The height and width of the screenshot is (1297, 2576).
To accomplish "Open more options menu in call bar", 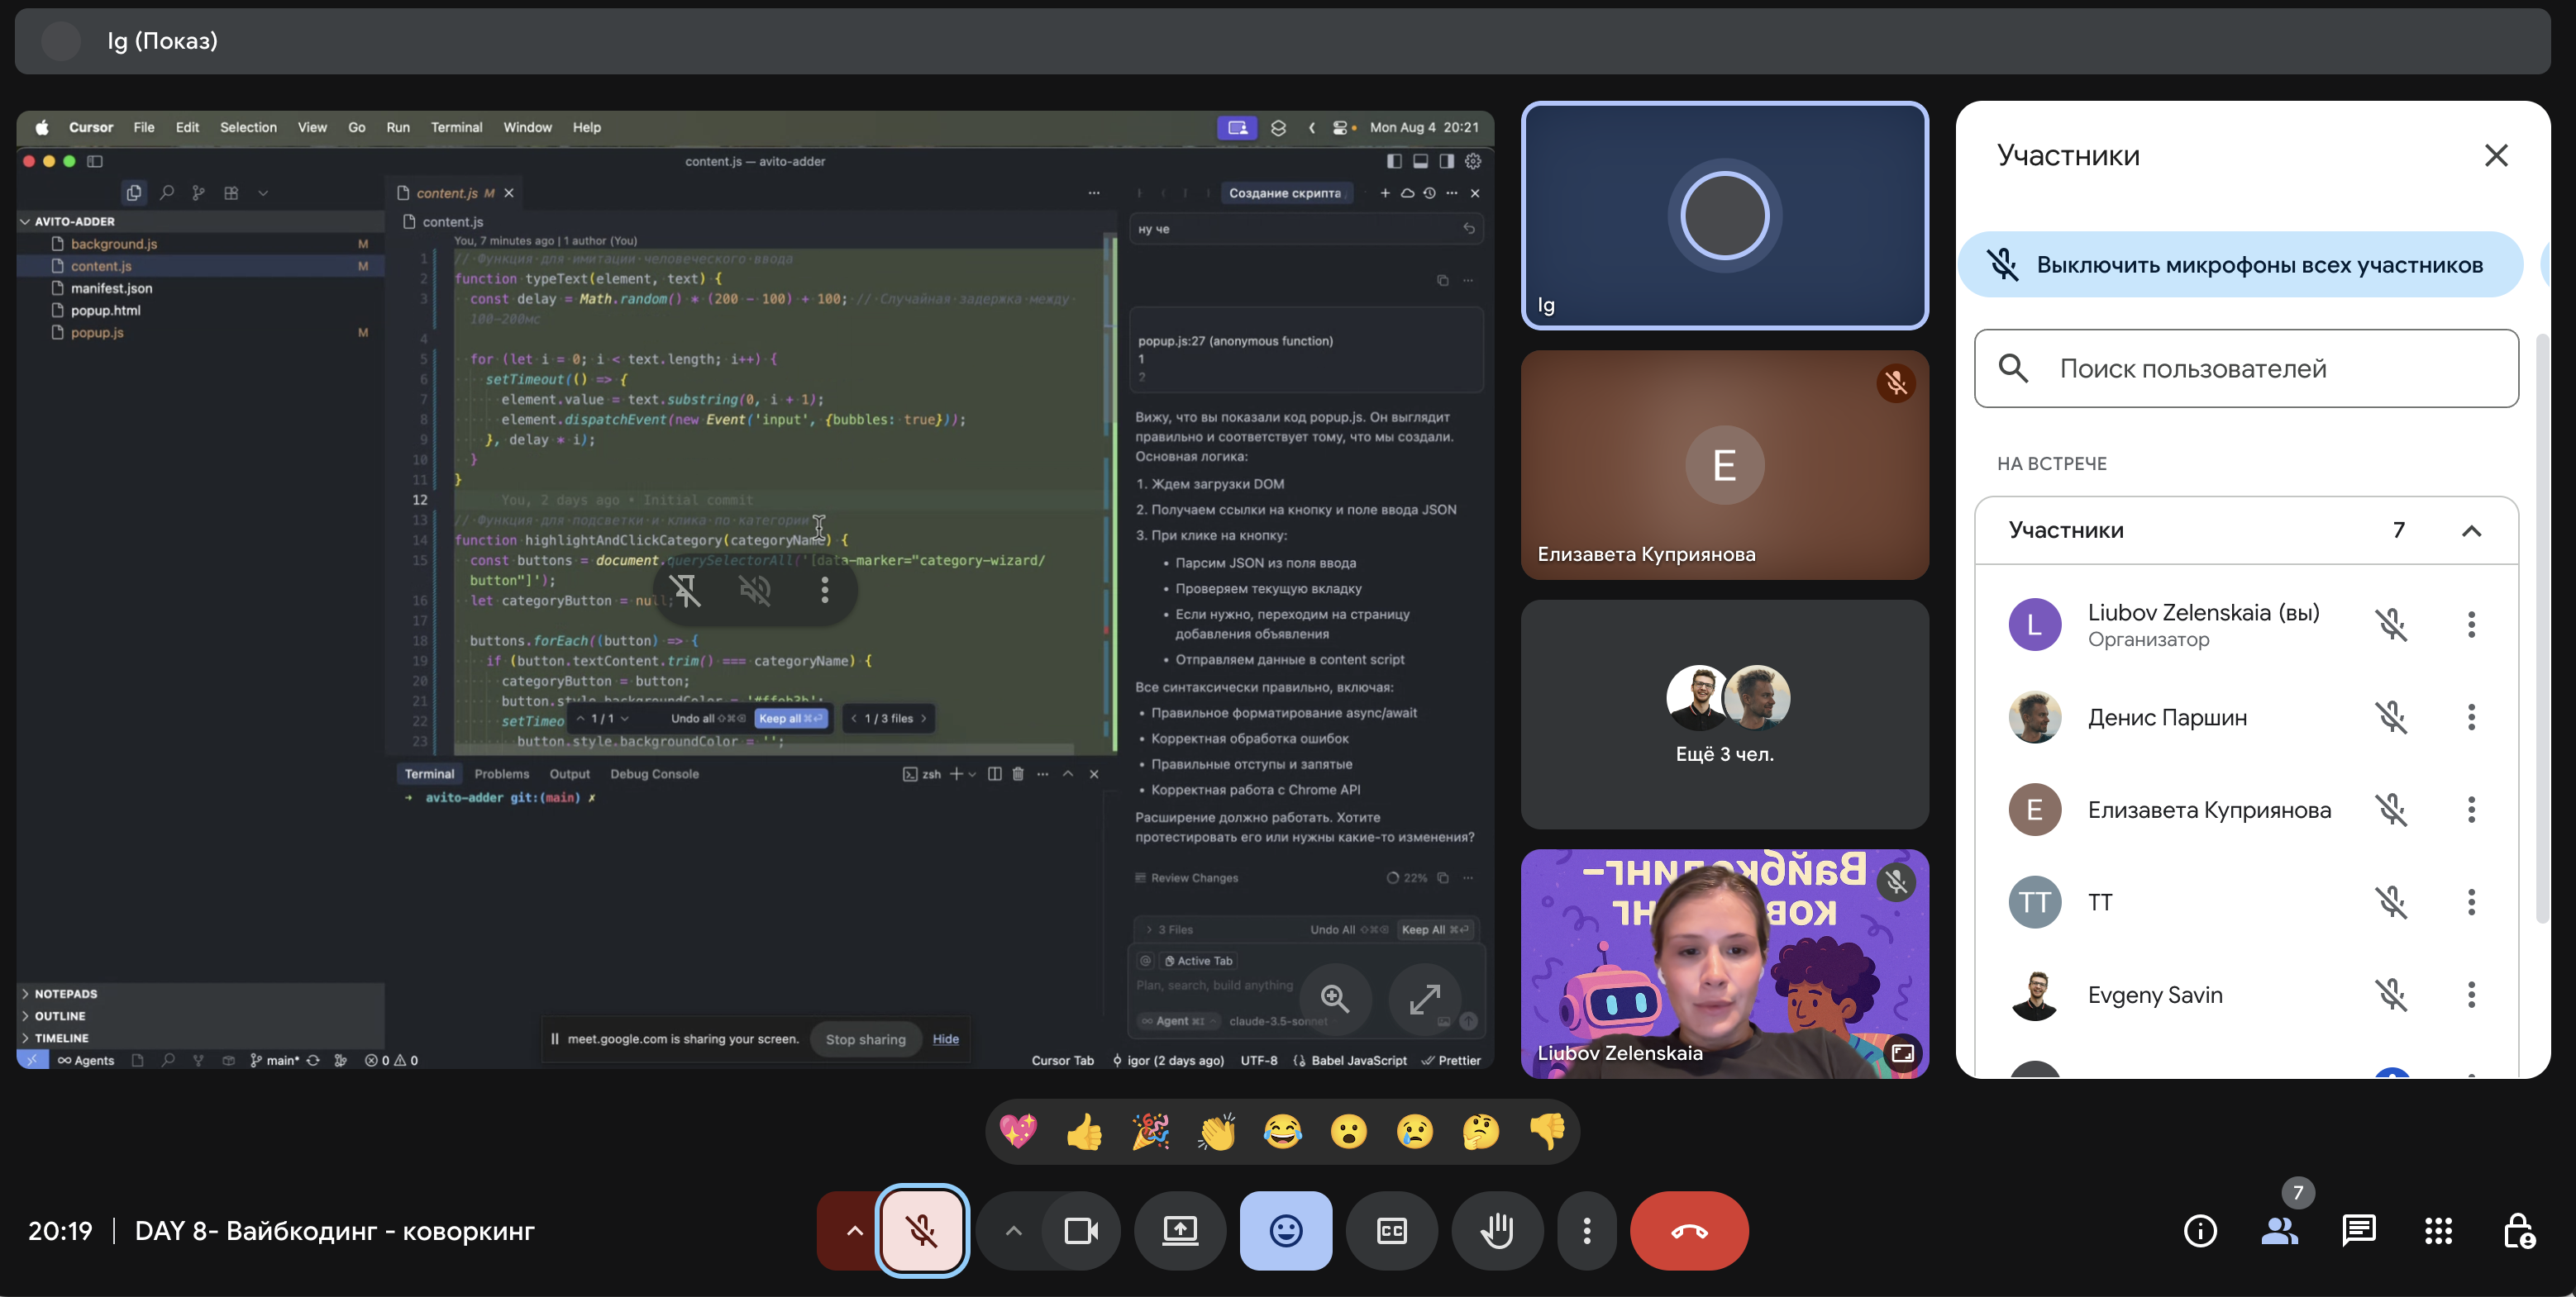I will (x=1587, y=1231).
